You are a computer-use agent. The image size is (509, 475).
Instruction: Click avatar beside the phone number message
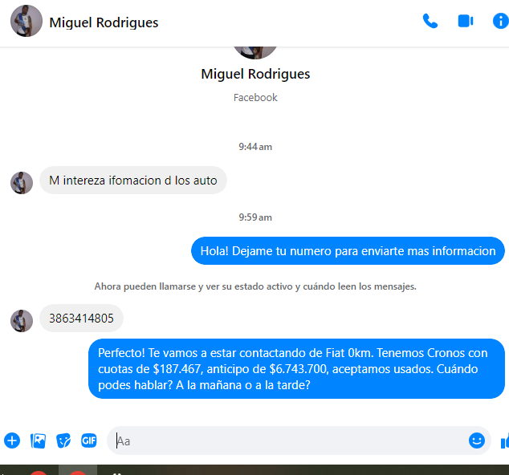pos(22,321)
